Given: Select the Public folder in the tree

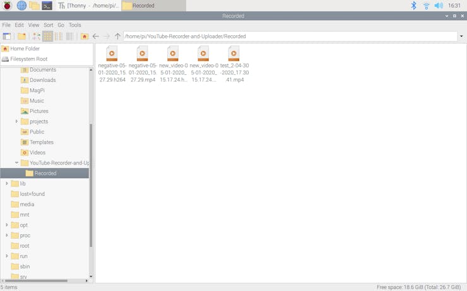Looking at the screenshot, I should click(x=37, y=132).
